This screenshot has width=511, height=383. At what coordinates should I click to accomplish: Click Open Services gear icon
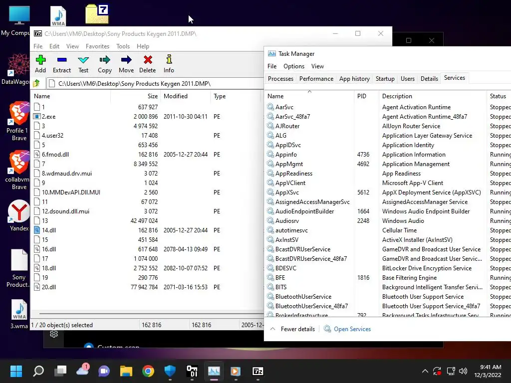[x=327, y=329]
